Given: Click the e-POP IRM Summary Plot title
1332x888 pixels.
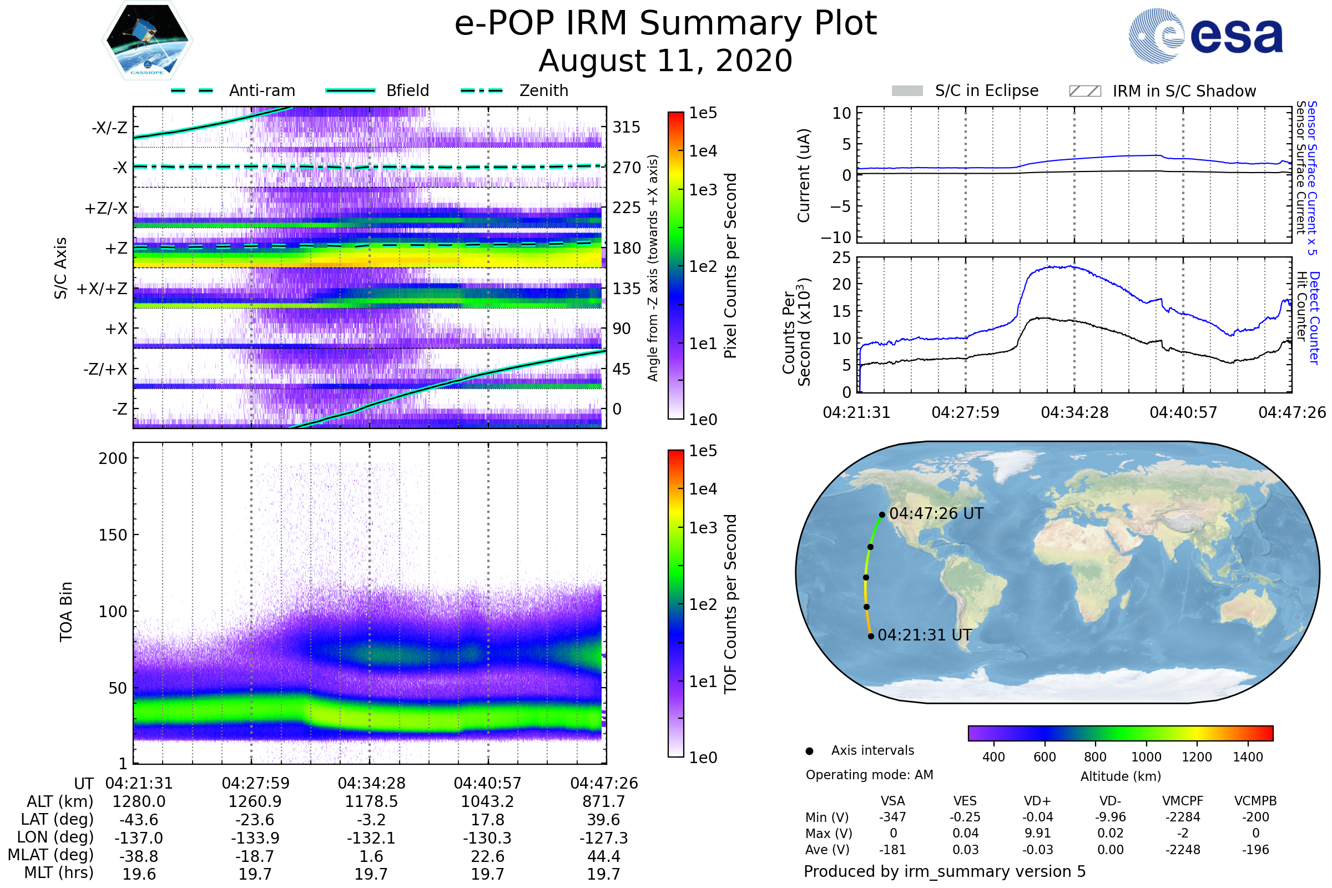Looking at the screenshot, I should point(665,24).
